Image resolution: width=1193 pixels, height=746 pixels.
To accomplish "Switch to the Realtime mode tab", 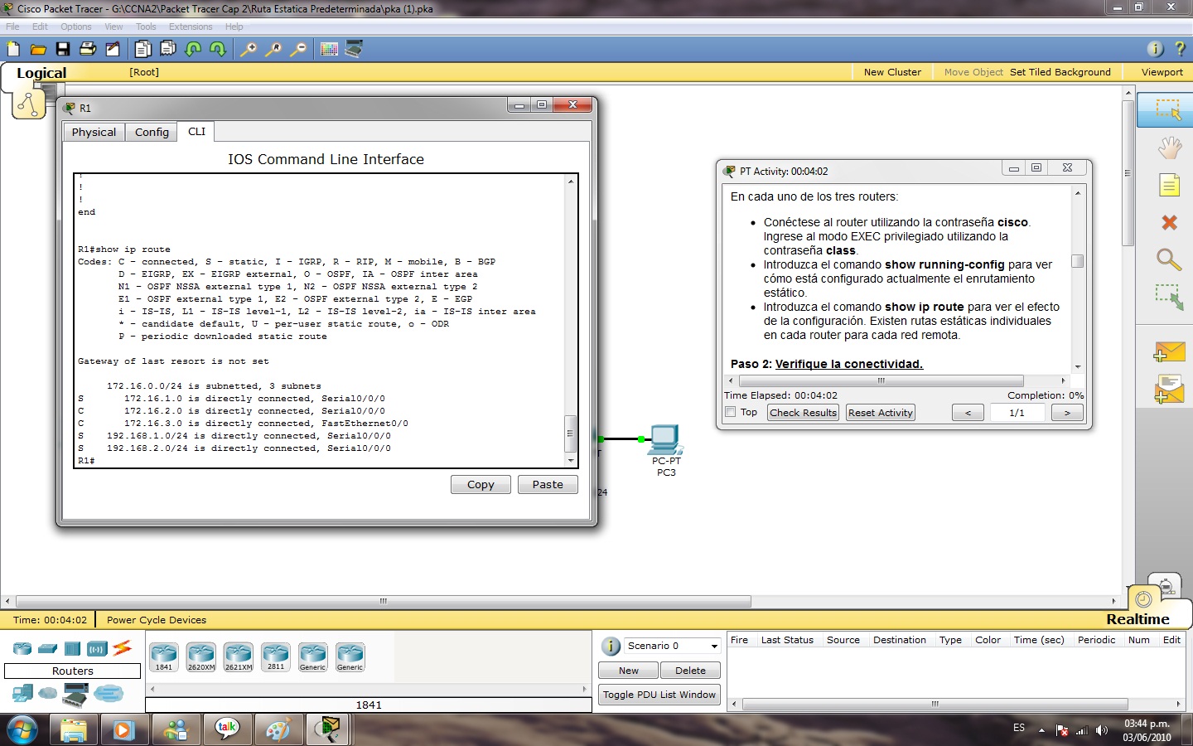I will click(x=1137, y=619).
